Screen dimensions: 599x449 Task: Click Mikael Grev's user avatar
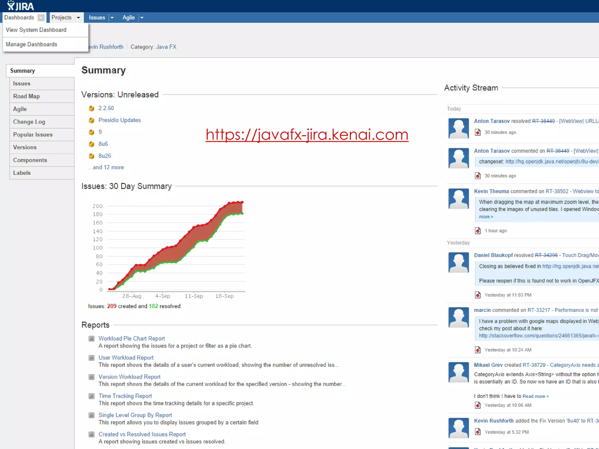458,372
